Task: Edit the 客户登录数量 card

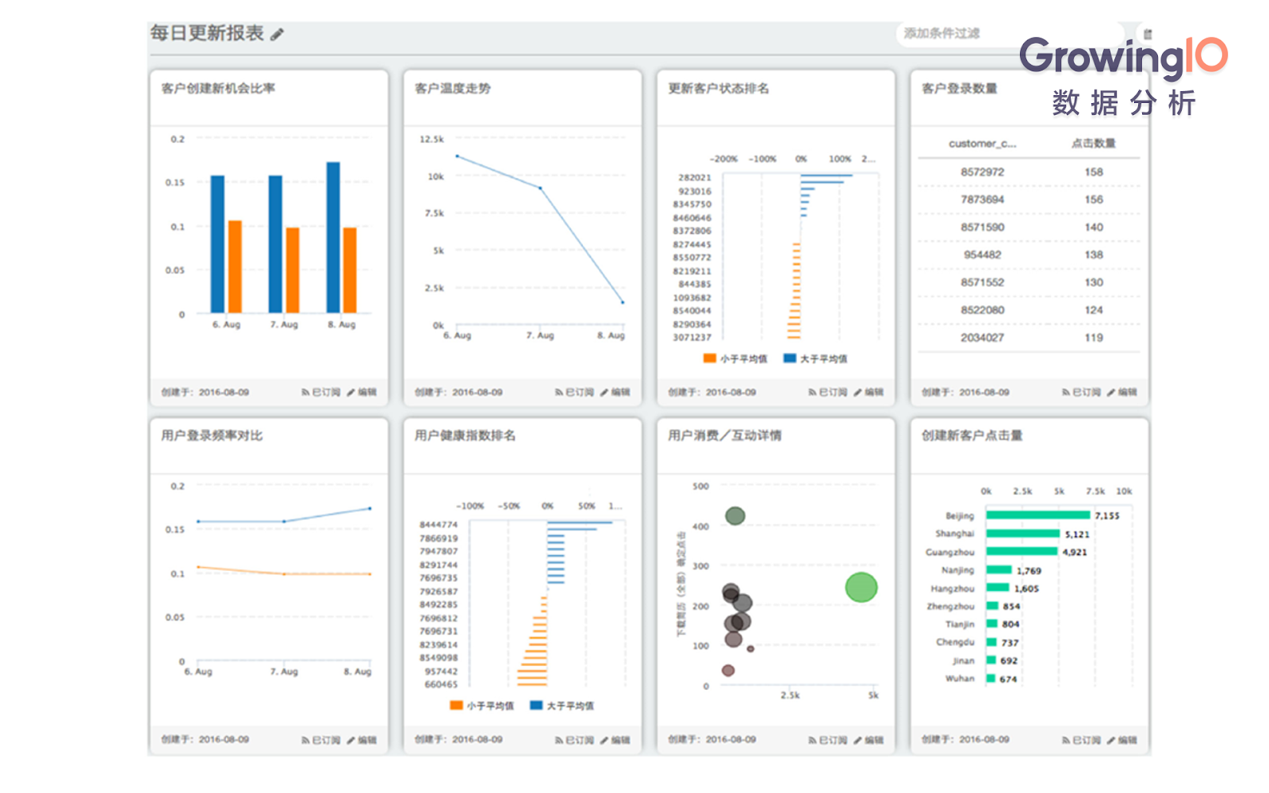Action: pyautogui.click(x=1122, y=392)
